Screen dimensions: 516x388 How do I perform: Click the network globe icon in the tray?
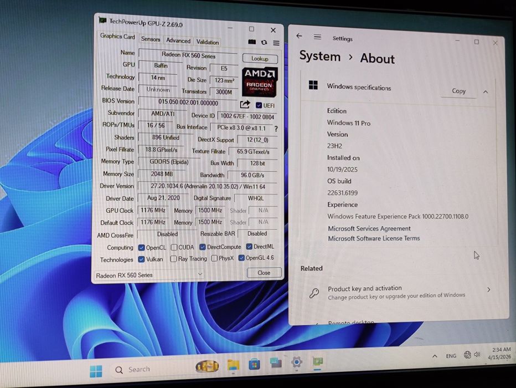coord(467,355)
